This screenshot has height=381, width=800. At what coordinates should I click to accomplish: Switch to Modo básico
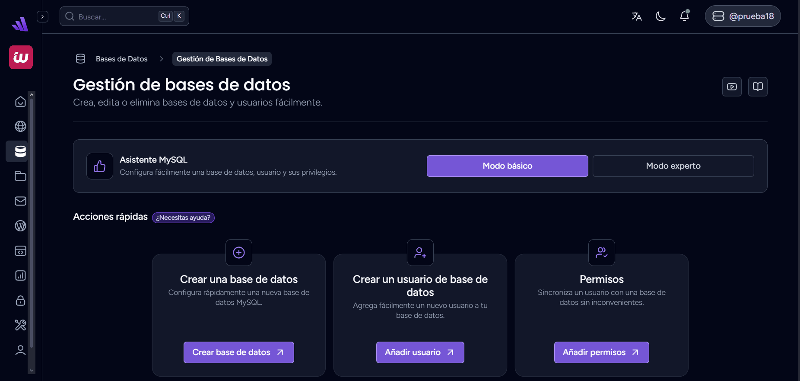point(507,166)
